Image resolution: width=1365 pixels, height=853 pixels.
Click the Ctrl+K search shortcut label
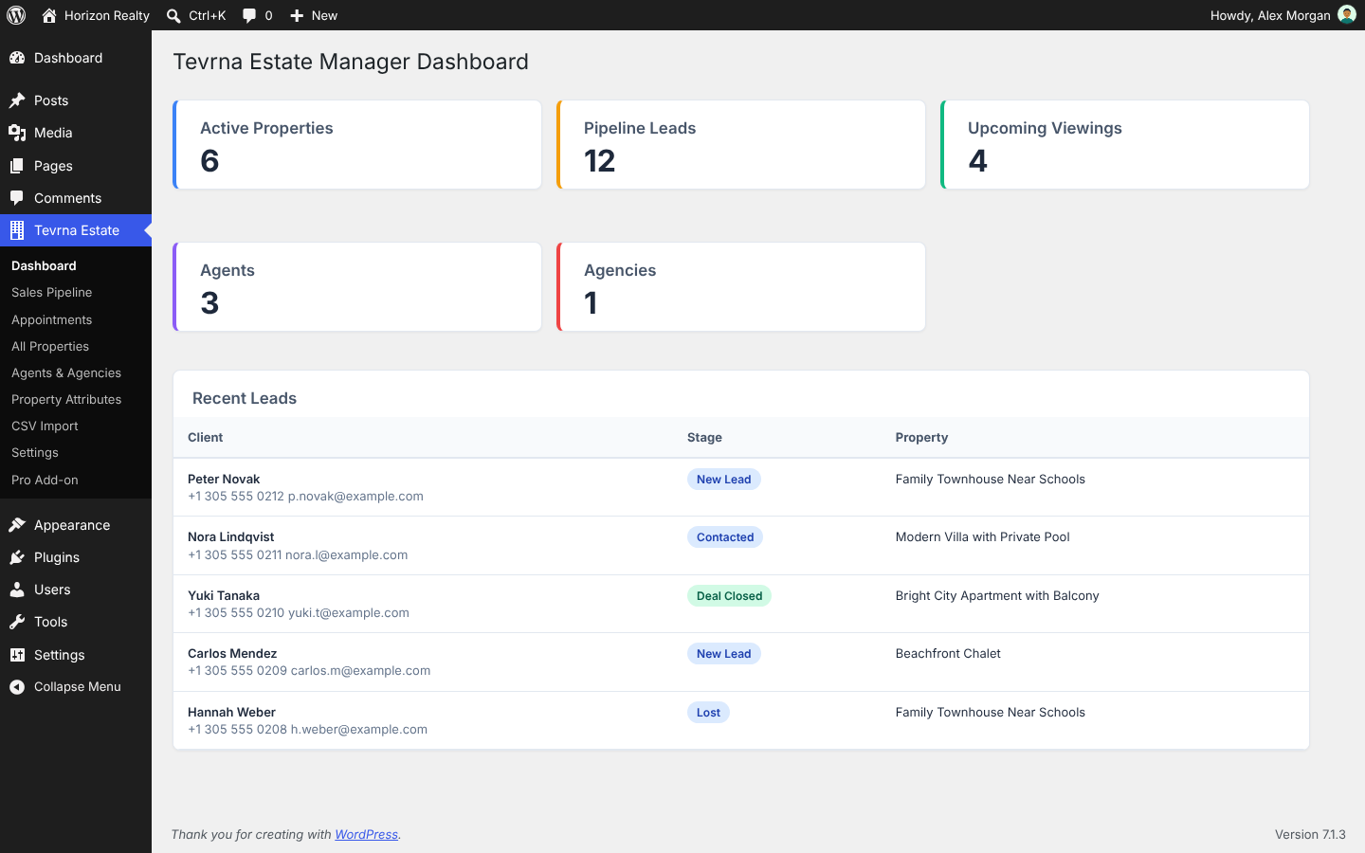[208, 15]
